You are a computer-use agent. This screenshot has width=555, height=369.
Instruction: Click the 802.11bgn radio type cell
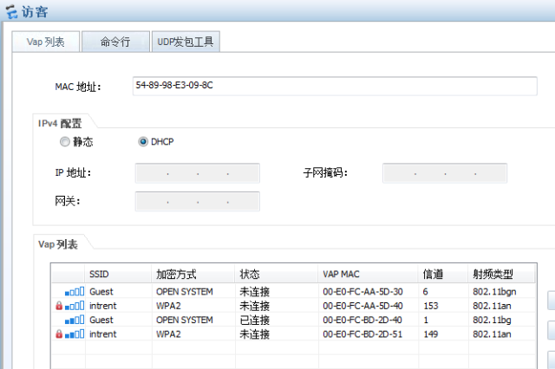click(494, 292)
